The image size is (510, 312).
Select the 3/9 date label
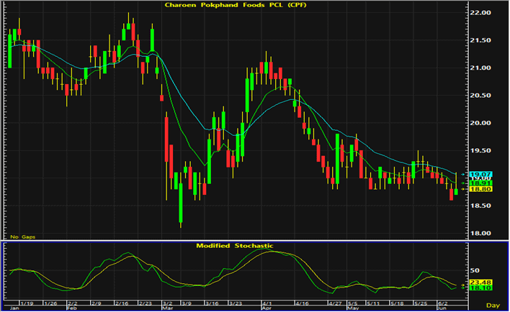pos(187,303)
